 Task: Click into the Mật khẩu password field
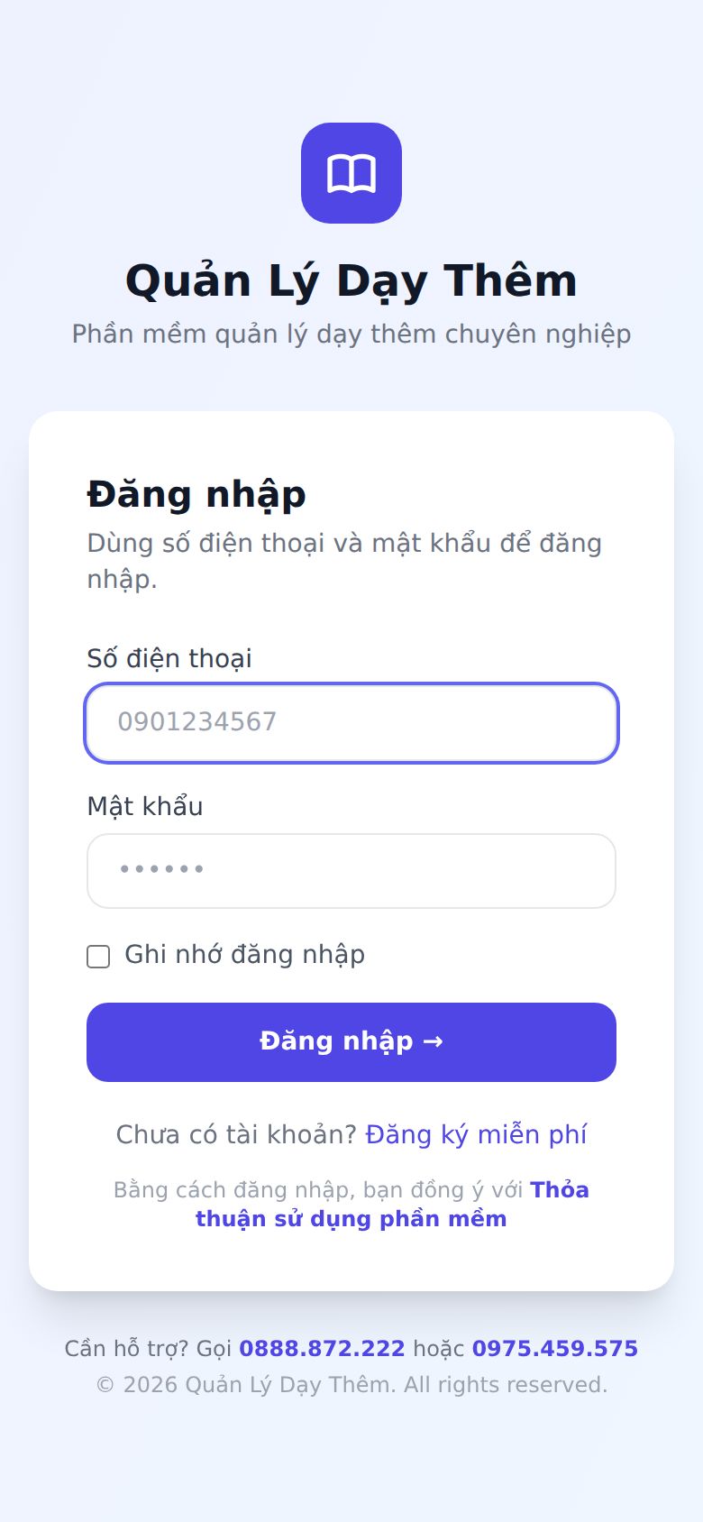pyautogui.click(x=351, y=870)
